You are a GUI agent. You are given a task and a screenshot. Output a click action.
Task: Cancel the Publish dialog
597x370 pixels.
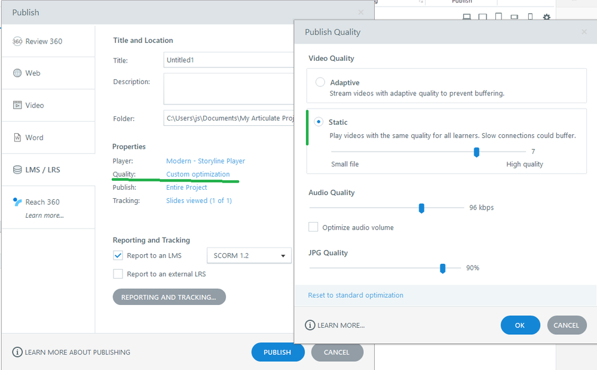pos(337,352)
